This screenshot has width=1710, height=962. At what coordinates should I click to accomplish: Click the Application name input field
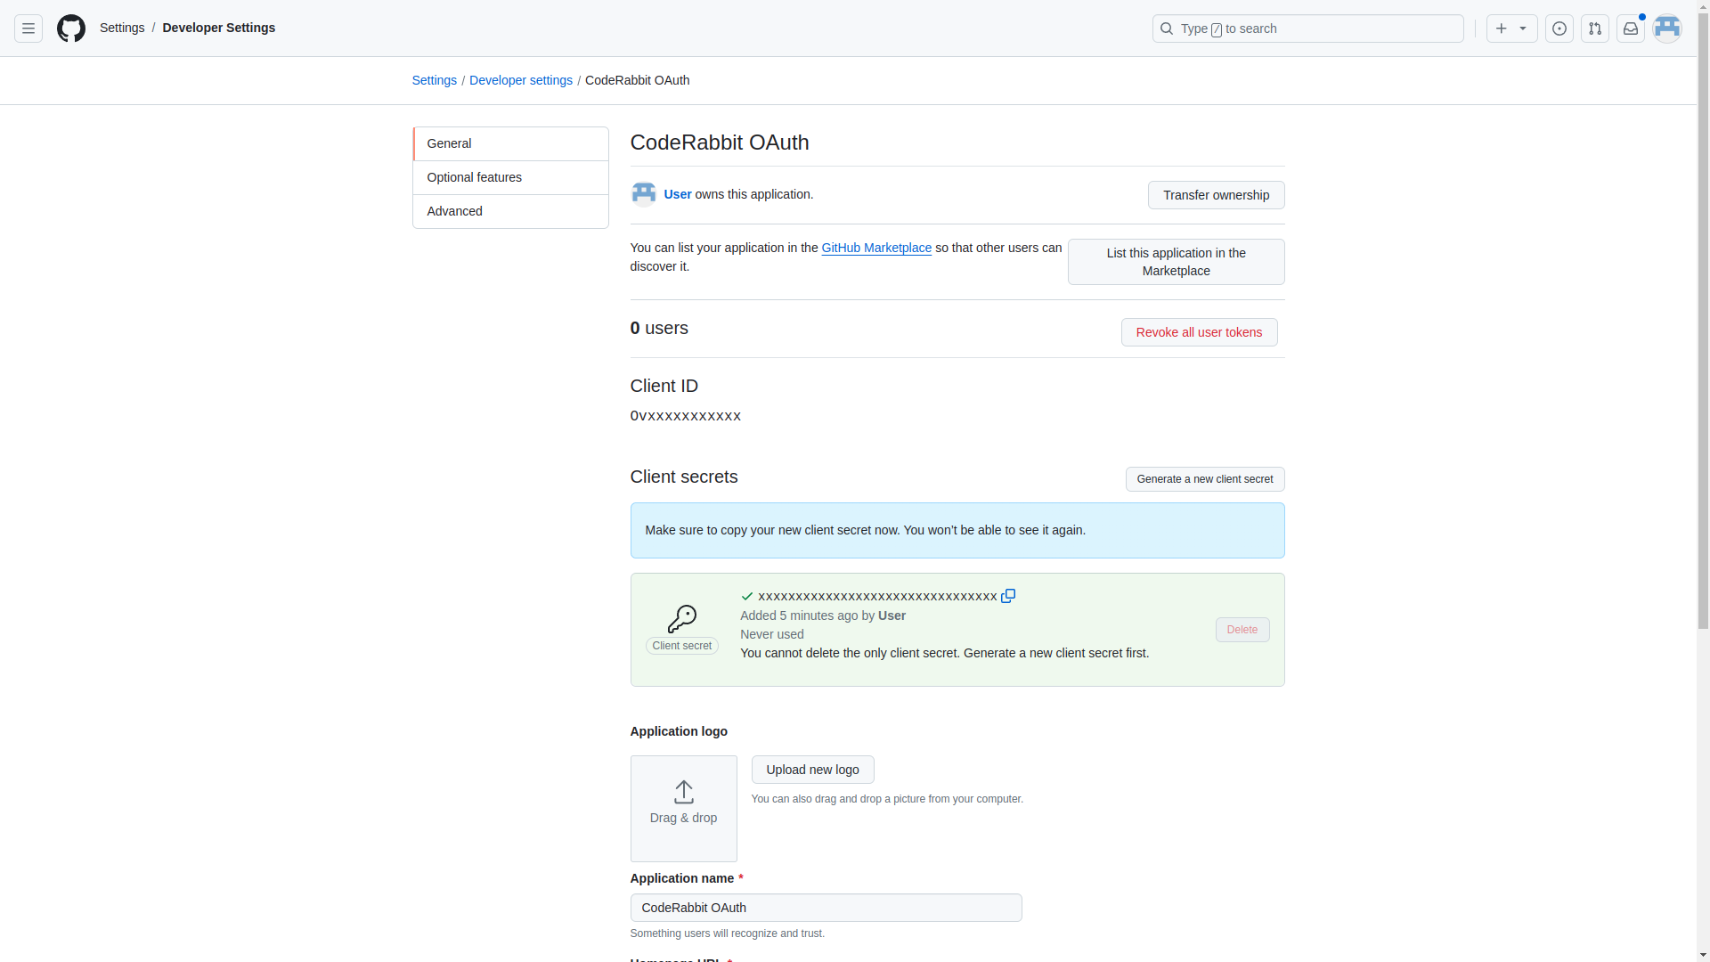(825, 907)
